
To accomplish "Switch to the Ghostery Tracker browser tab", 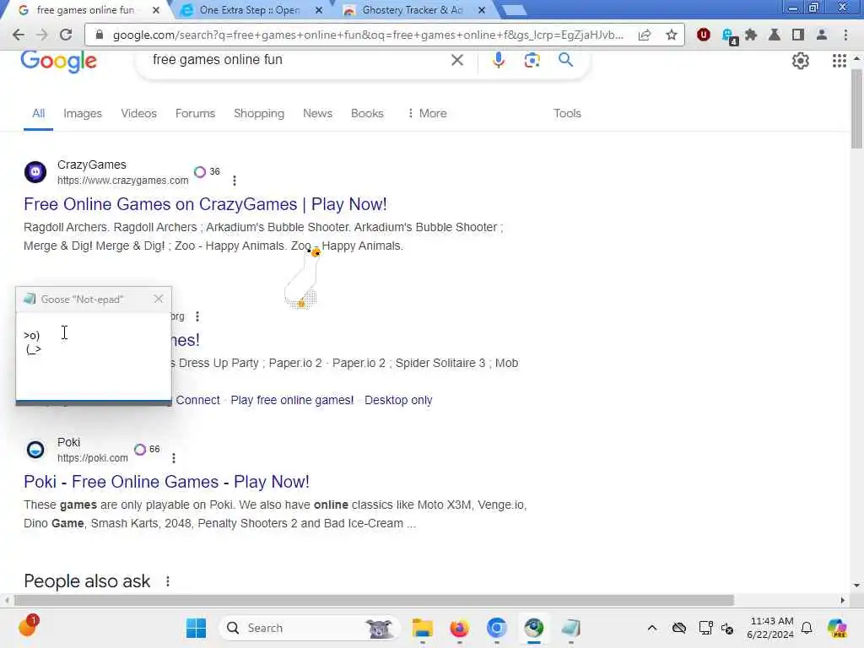I will click(x=411, y=10).
